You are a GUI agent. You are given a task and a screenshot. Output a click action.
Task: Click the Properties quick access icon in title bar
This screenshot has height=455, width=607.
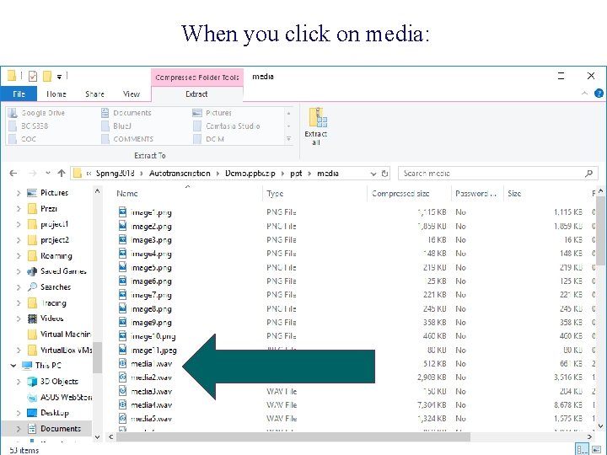33,76
